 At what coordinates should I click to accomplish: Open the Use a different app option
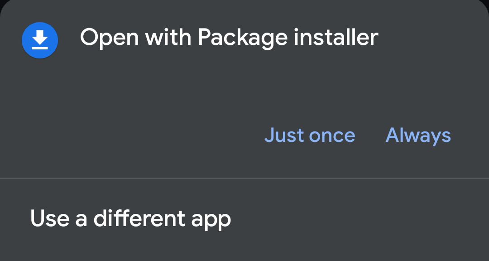point(130,218)
